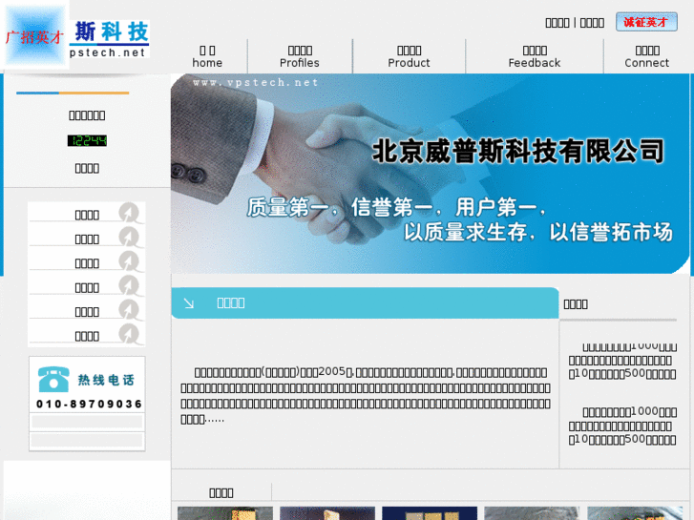
Task: Click the first link left of the 诚征英才 button
Action: (557, 23)
